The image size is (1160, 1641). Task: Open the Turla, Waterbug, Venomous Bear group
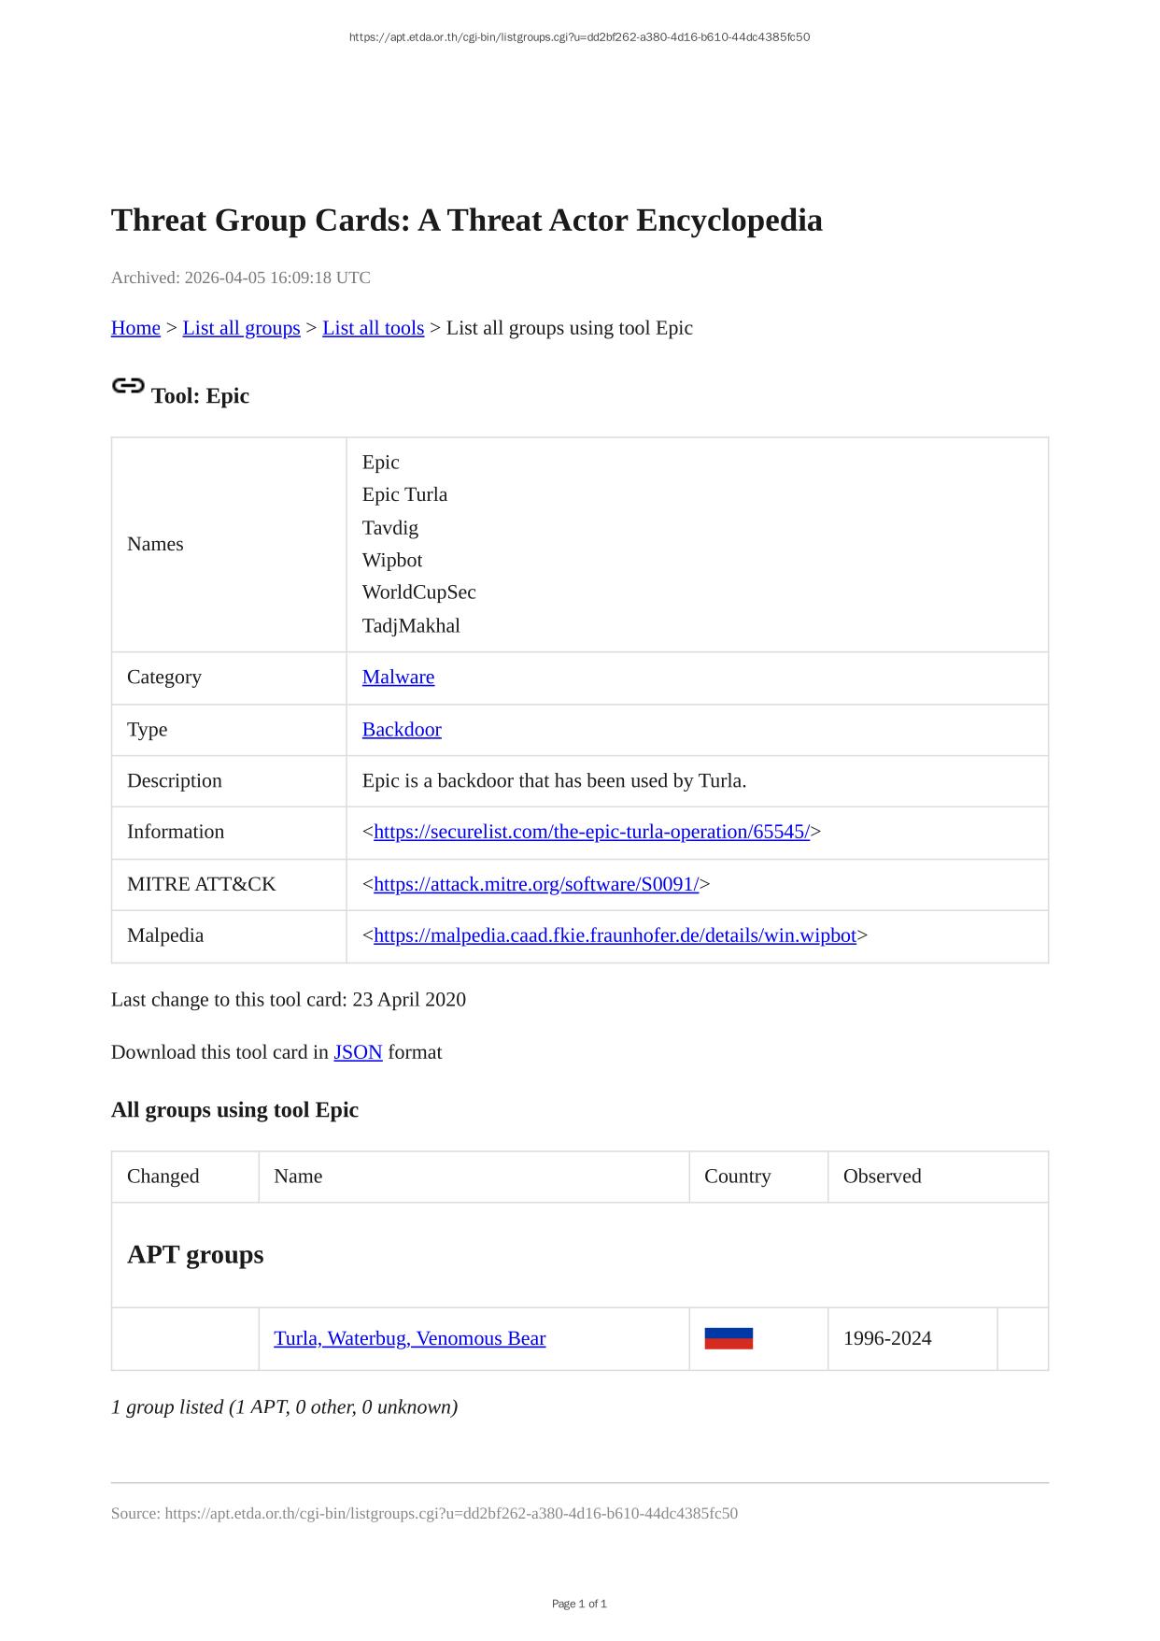[409, 1338]
